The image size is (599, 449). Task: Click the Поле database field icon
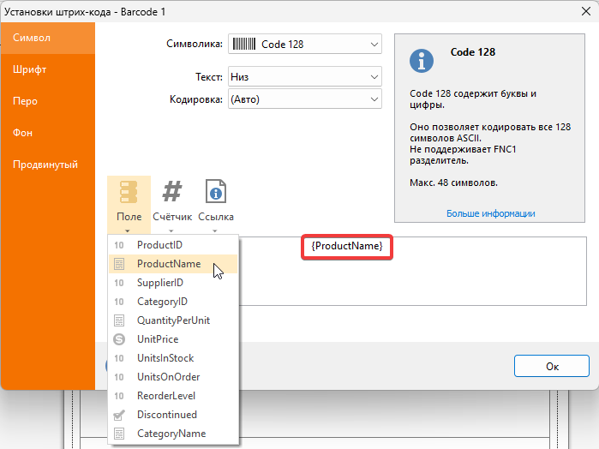click(129, 192)
